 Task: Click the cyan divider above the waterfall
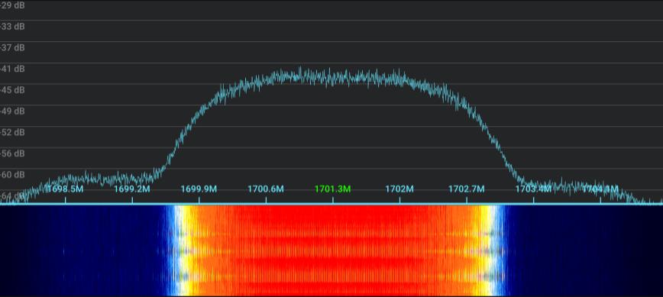click(x=331, y=204)
